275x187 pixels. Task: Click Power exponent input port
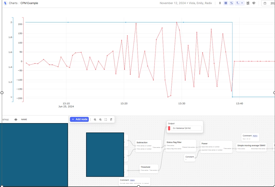tap(200, 150)
